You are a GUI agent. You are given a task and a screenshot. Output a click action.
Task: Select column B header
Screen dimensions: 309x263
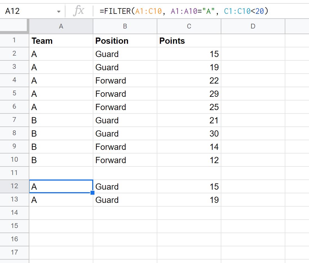click(125, 26)
